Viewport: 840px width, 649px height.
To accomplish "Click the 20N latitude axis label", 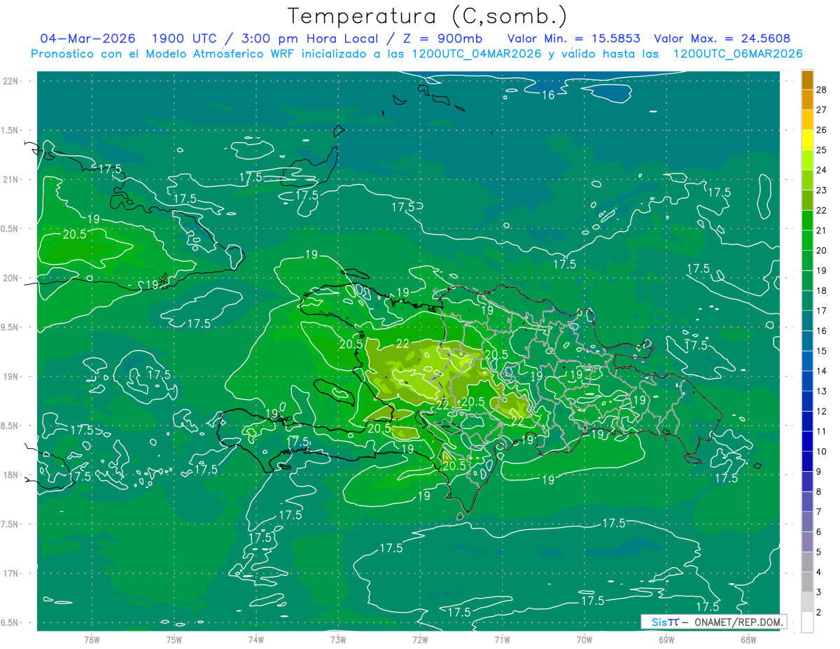I will point(10,278).
